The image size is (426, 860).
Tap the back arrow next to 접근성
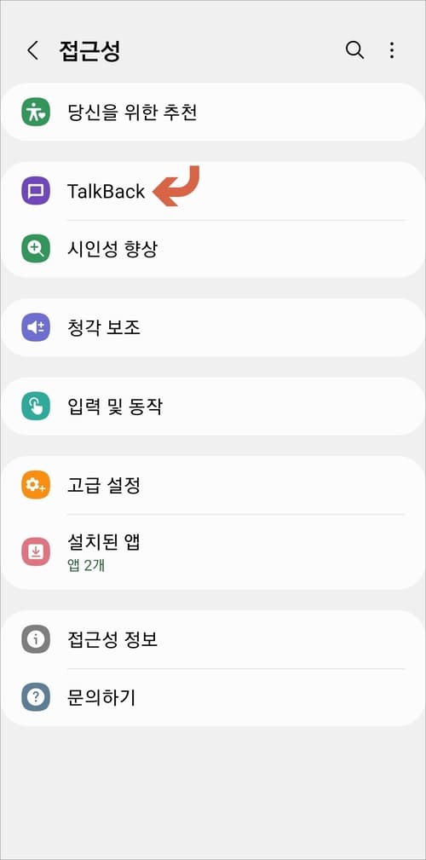pos(32,50)
